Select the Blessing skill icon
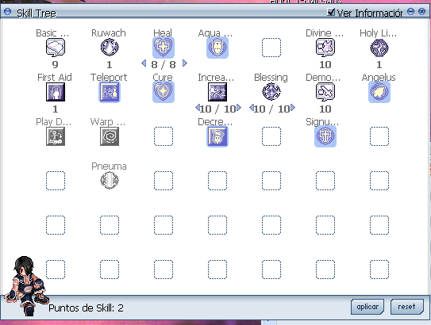Screen dimensions: 431x325 pos(271,92)
